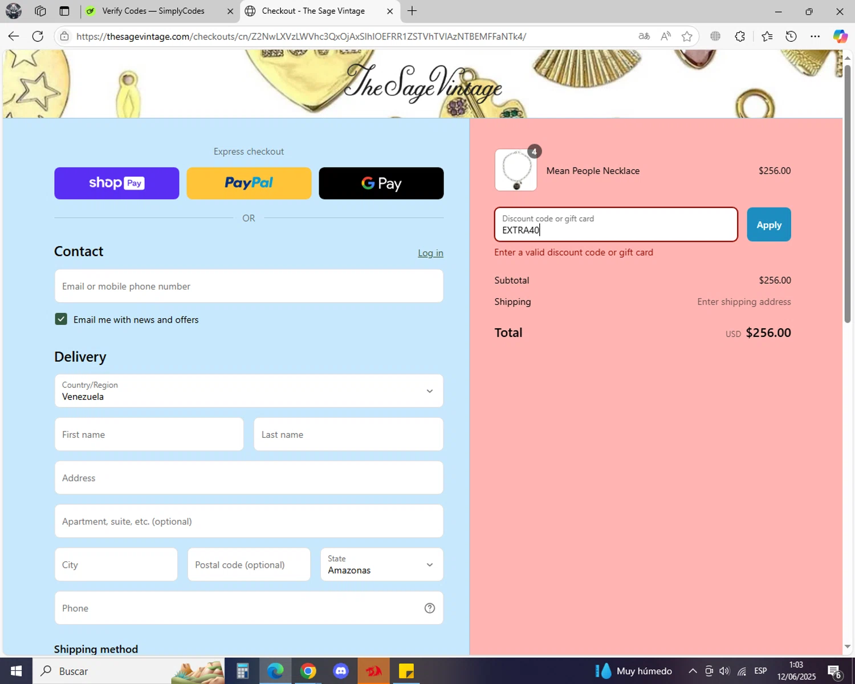Close the Checkout The Sage Vintage tab

(x=390, y=11)
